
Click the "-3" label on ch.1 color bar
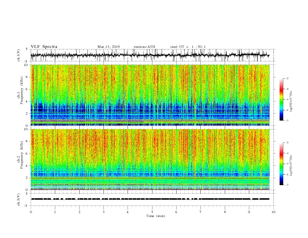pos(287,78)
